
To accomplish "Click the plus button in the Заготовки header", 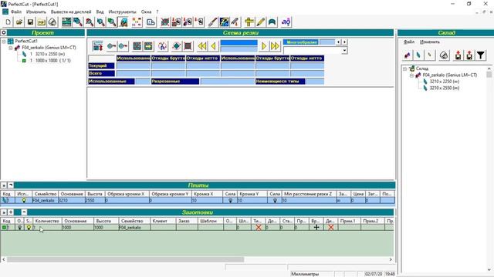I will (11, 212).
